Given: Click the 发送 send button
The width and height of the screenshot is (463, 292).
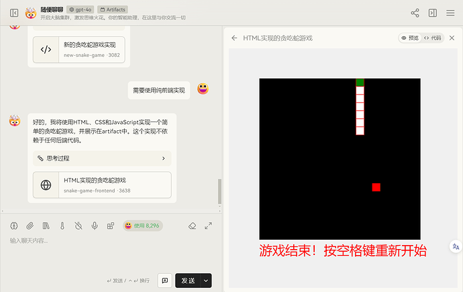Looking at the screenshot, I should pyautogui.click(x=188, y=281).
